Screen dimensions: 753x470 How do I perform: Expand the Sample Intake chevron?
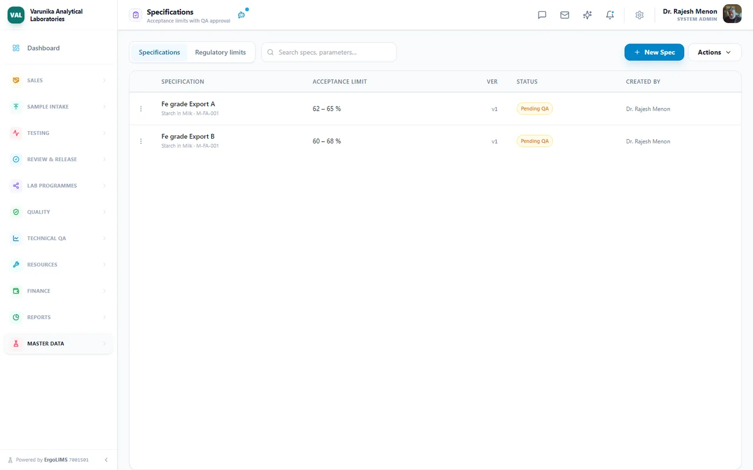coord(104,107)
